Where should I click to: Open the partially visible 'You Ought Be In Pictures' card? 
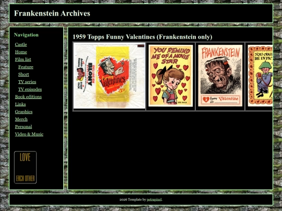click(x=260, y=76)
